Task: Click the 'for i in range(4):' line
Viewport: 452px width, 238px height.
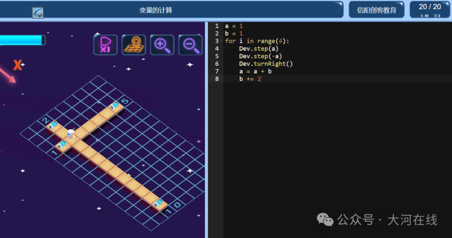Action: (x=257, y=41)
